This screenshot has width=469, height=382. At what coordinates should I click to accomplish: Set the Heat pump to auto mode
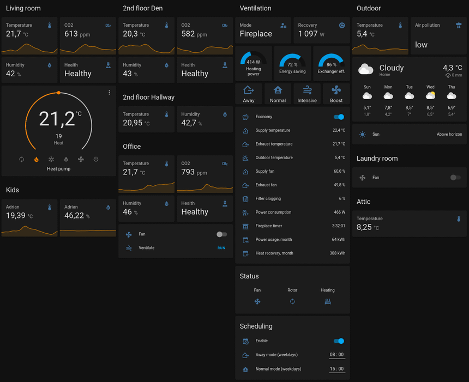pos(21,159)
